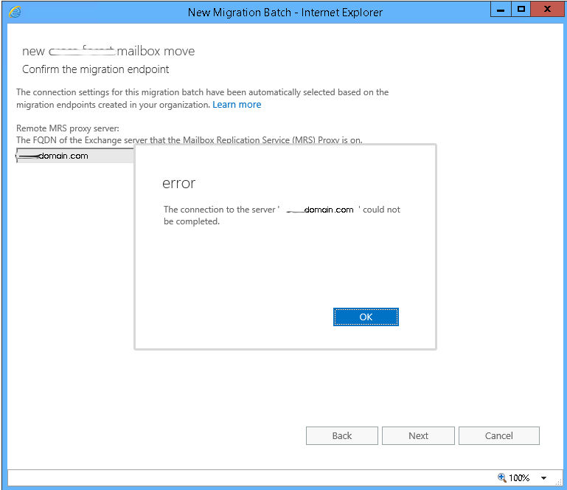Screen dimensions: 567x490
Task: Focus the Remote MRS proxy server field
Action: pyautogui.click(x=74, y=156)
